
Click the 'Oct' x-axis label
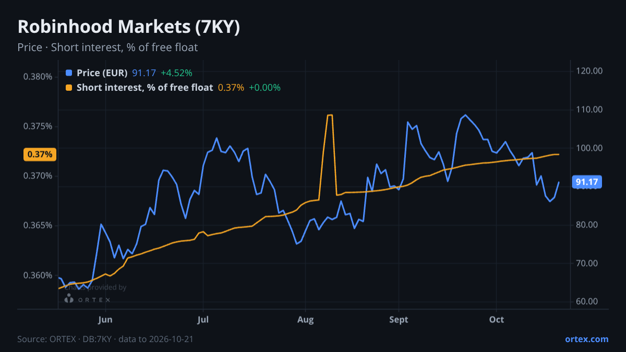coord(497,319)
